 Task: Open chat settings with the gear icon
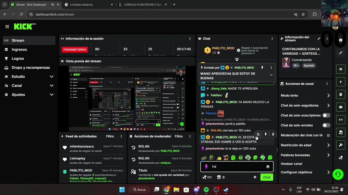[255, 177]
